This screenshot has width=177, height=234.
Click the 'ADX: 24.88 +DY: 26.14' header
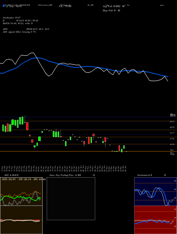[x=16, y=179]
